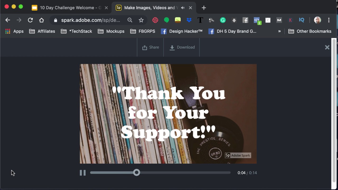Image resolution: width=338 pixels, height=190 pixels.
Task: Open the DH 5 Day Brand G... bookmark
Action: 232,31
